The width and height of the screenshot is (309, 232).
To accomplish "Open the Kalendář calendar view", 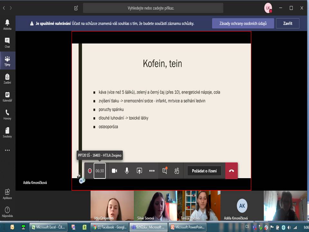I will (x=7, y=96).
